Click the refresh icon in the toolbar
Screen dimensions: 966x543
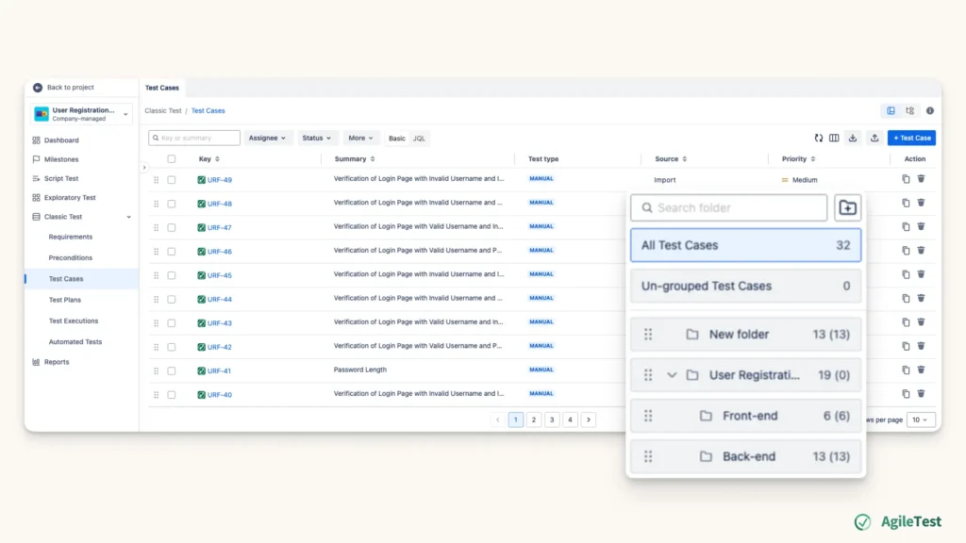tap(818, 138)
